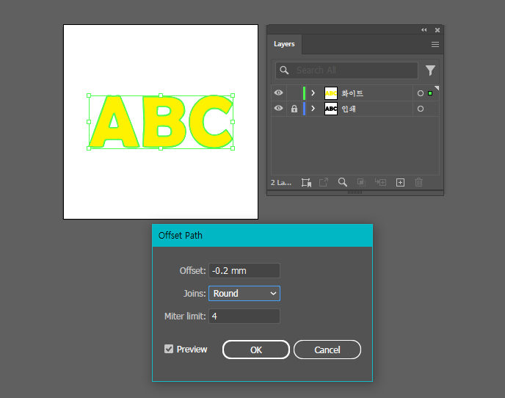This screenshot has height=398, width=505.
Task: Click the letter B on the artboard
Action: (x=164, y=122)
